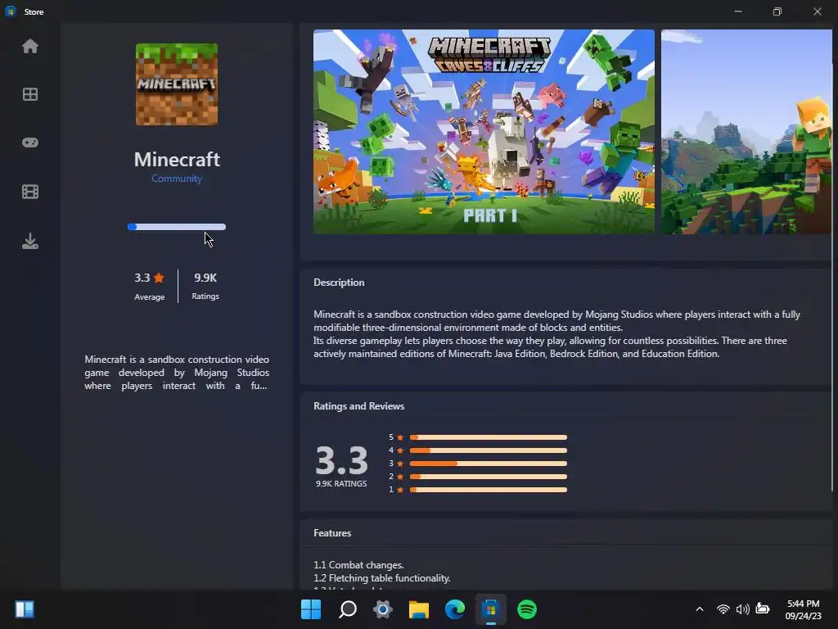The height and width of the screenshot is (629, 838).
Task: Click the truncated Minecraft summary text in left panel
Action: point(177,373)
